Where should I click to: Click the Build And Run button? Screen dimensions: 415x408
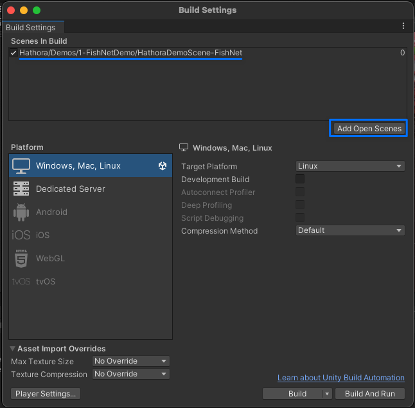[x=370, y=394]
